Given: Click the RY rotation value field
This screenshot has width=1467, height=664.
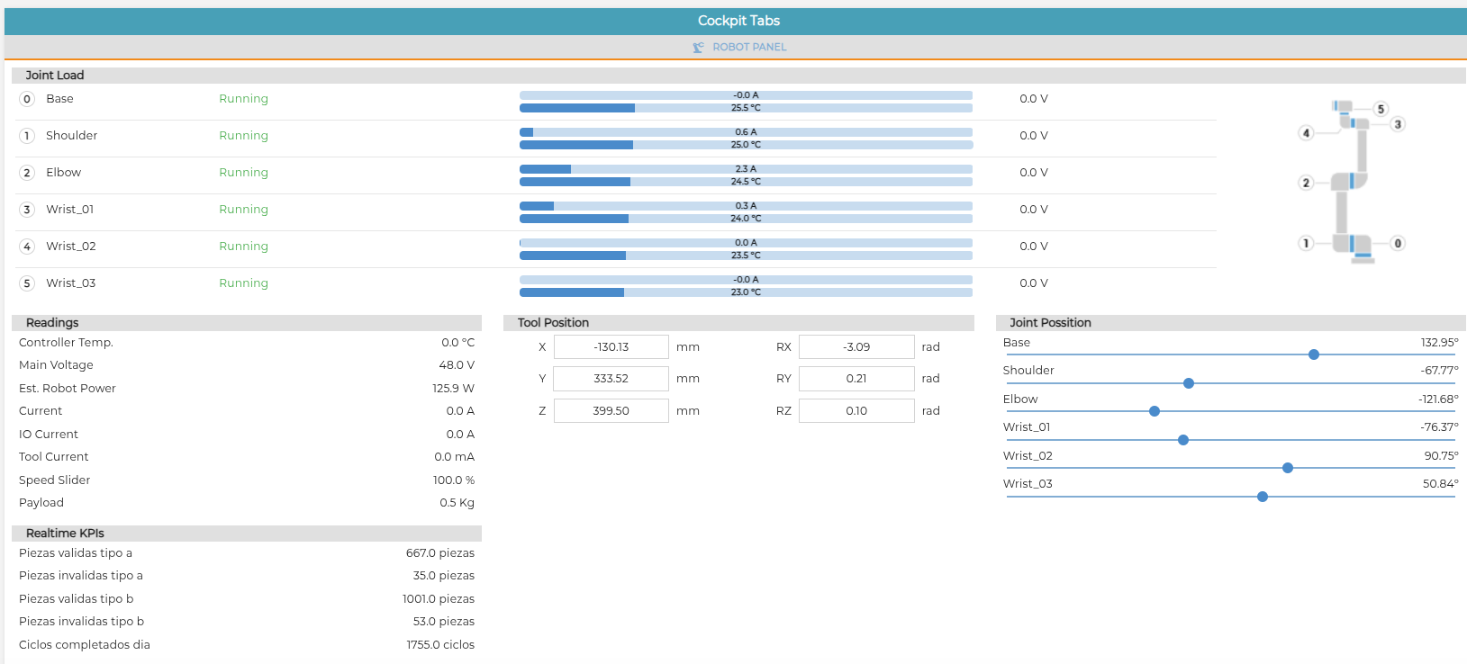Looking at the screenshot, I should click(x=856, y=379).
